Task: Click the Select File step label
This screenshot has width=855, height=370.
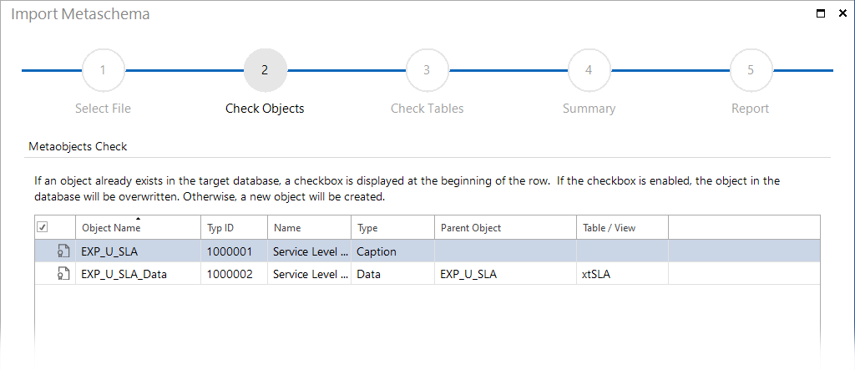Action: pyautogui.click(x=103, y=109)
